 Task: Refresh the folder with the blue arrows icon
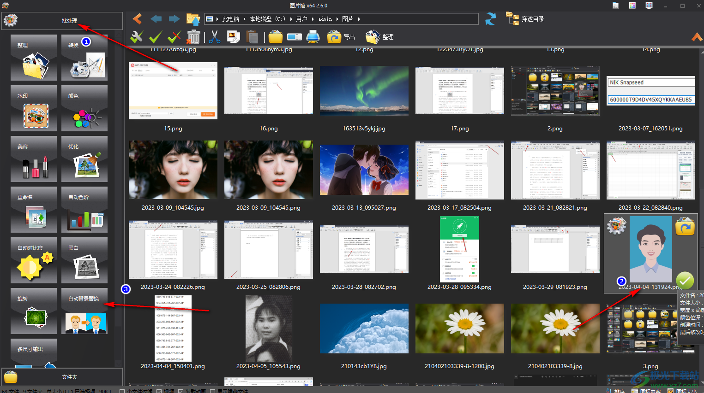[x=491, y=19]
